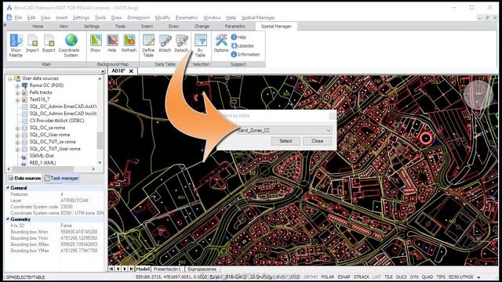Open the File menu
This screenshot has height=282, width=502.
(18, 17)
